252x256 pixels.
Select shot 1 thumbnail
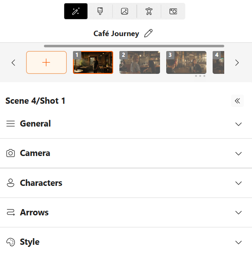pyautogui.click(x=93, y=62)
